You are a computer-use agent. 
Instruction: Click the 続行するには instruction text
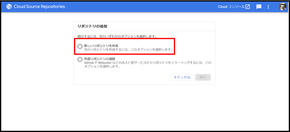pos(117,36)
